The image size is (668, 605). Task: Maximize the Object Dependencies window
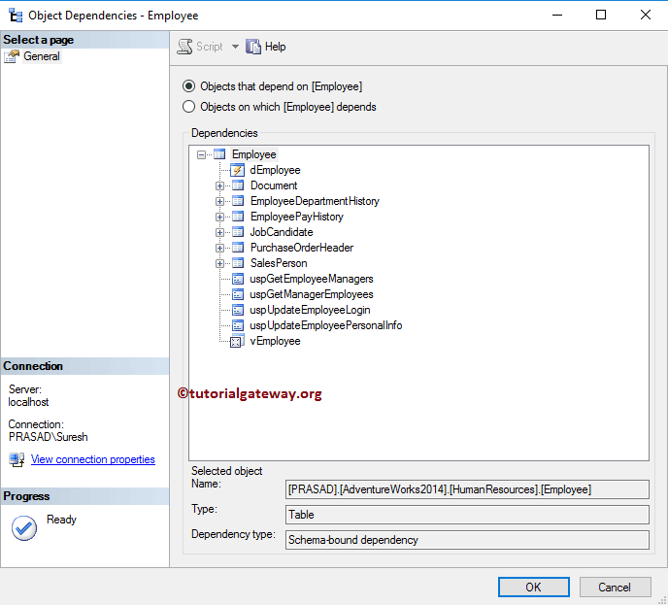coord(601,15)
